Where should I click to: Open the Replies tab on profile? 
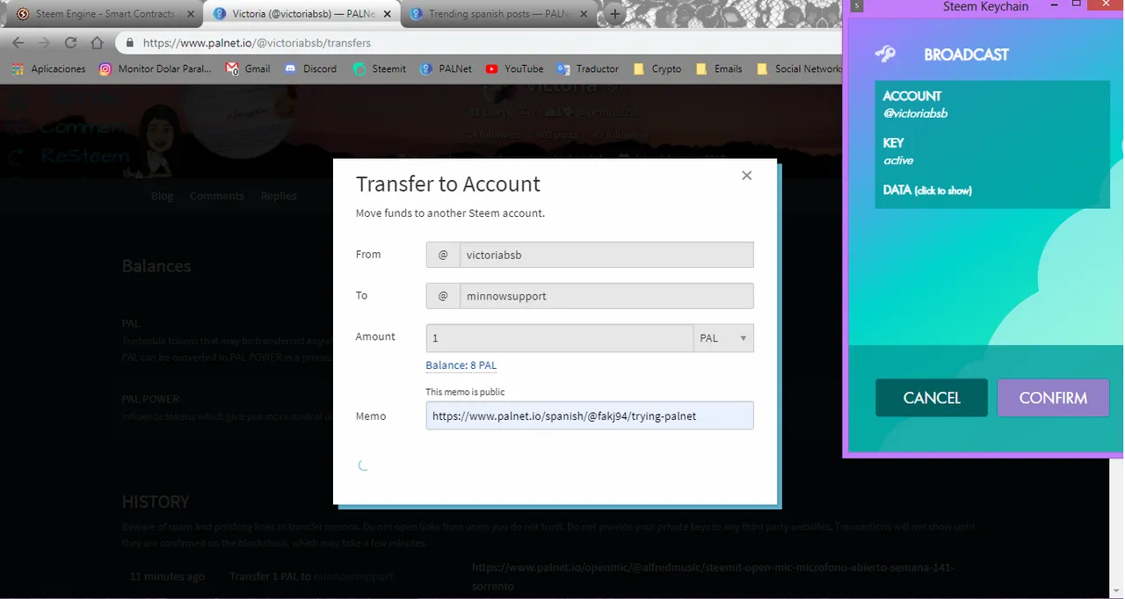(x=279, y=196)
